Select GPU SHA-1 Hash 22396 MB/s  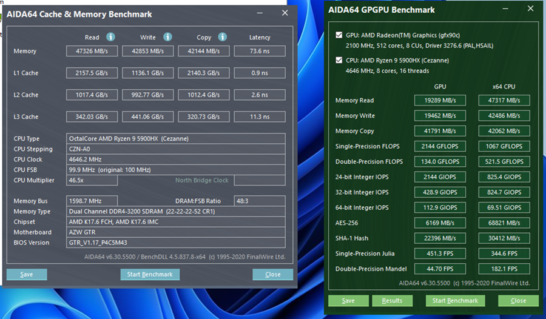(x=440, y=238)
